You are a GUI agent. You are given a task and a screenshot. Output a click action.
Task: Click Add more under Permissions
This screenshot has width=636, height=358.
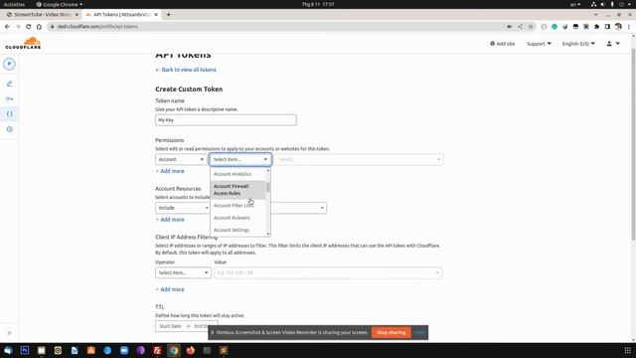[170, 171]
